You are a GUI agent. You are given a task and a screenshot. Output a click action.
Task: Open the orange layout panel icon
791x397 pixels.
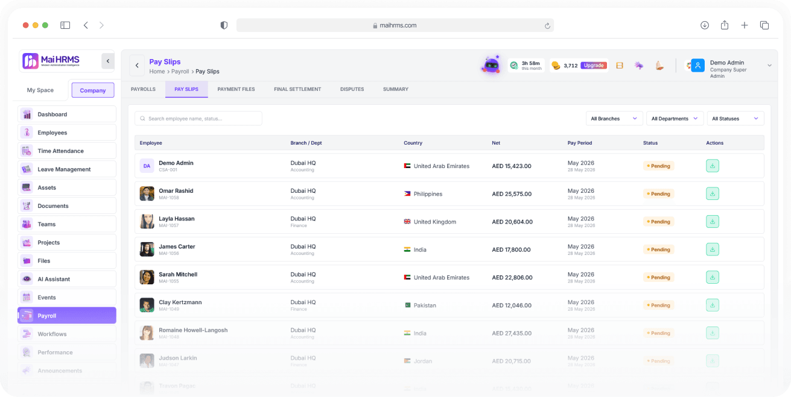620,66
